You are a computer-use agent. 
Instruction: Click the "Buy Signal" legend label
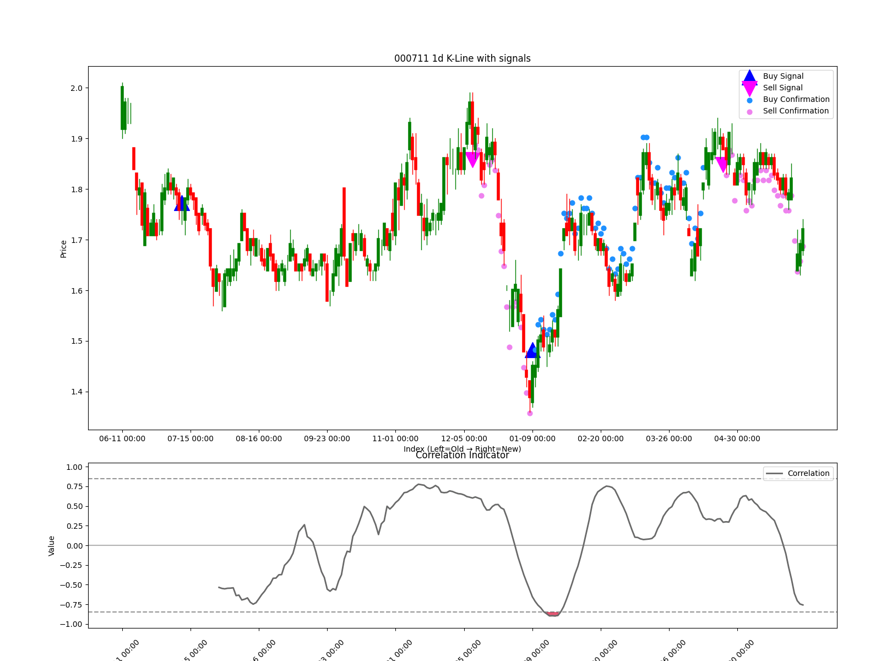(x=783, y=76)
